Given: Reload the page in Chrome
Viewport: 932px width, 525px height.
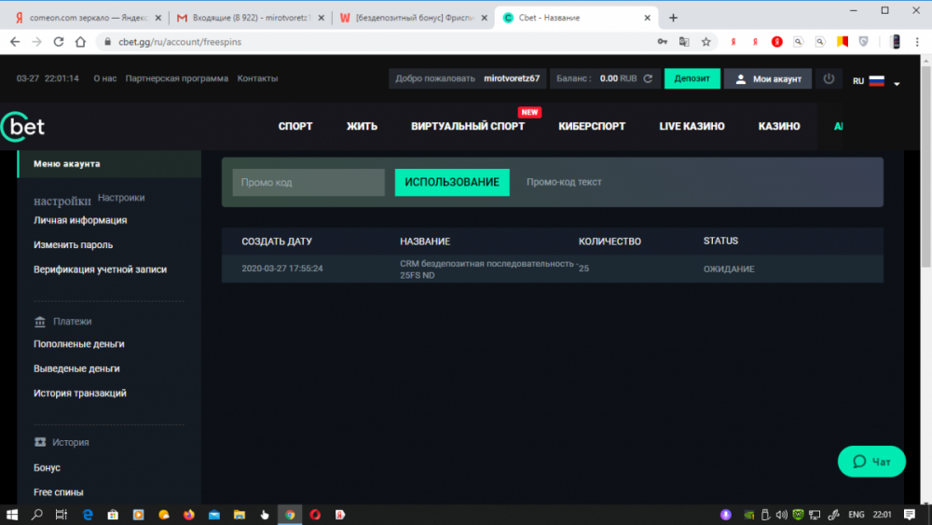Looking at the screenshot, I should [59, 42].
